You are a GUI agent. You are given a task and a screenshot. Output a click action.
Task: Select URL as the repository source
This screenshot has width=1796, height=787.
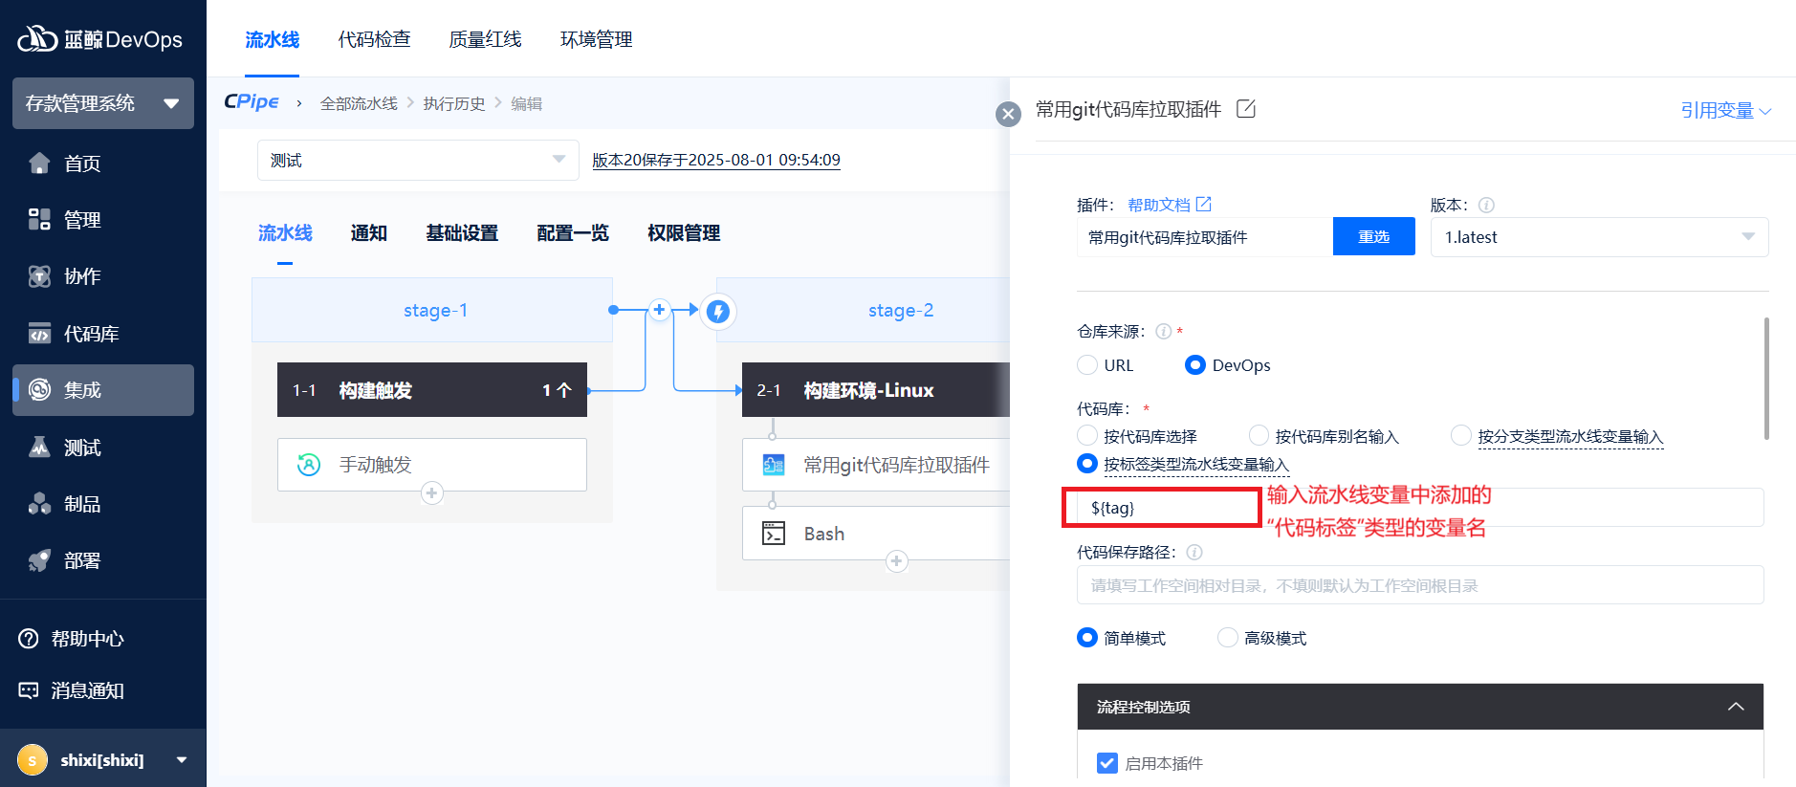click(x=1087, y=365)
